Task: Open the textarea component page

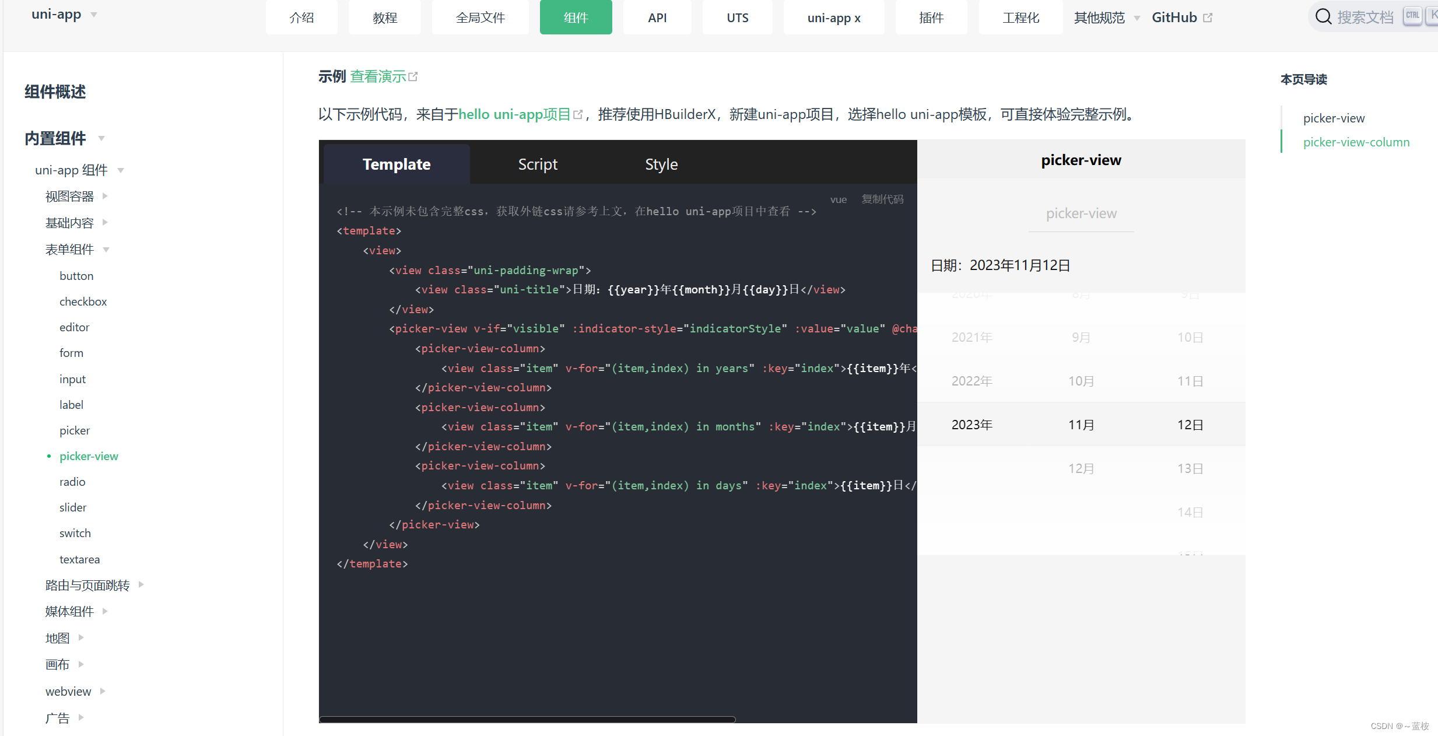Action: pyautogui.click(x=79, y=559)
